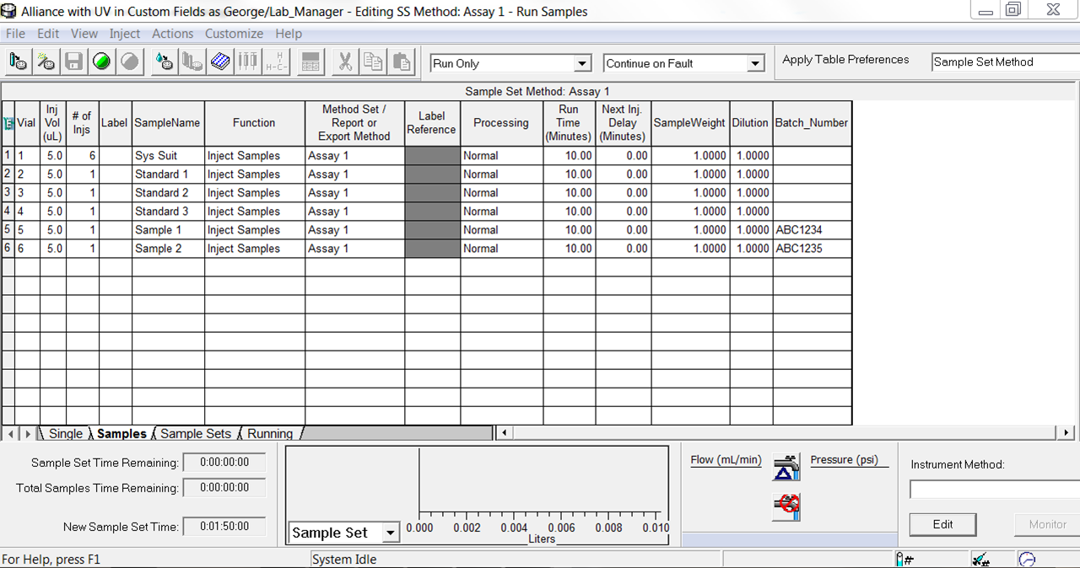Select the Sample 2 sample name cell
Viewport: 1080px width, 568px height.
tap(168, 249)
